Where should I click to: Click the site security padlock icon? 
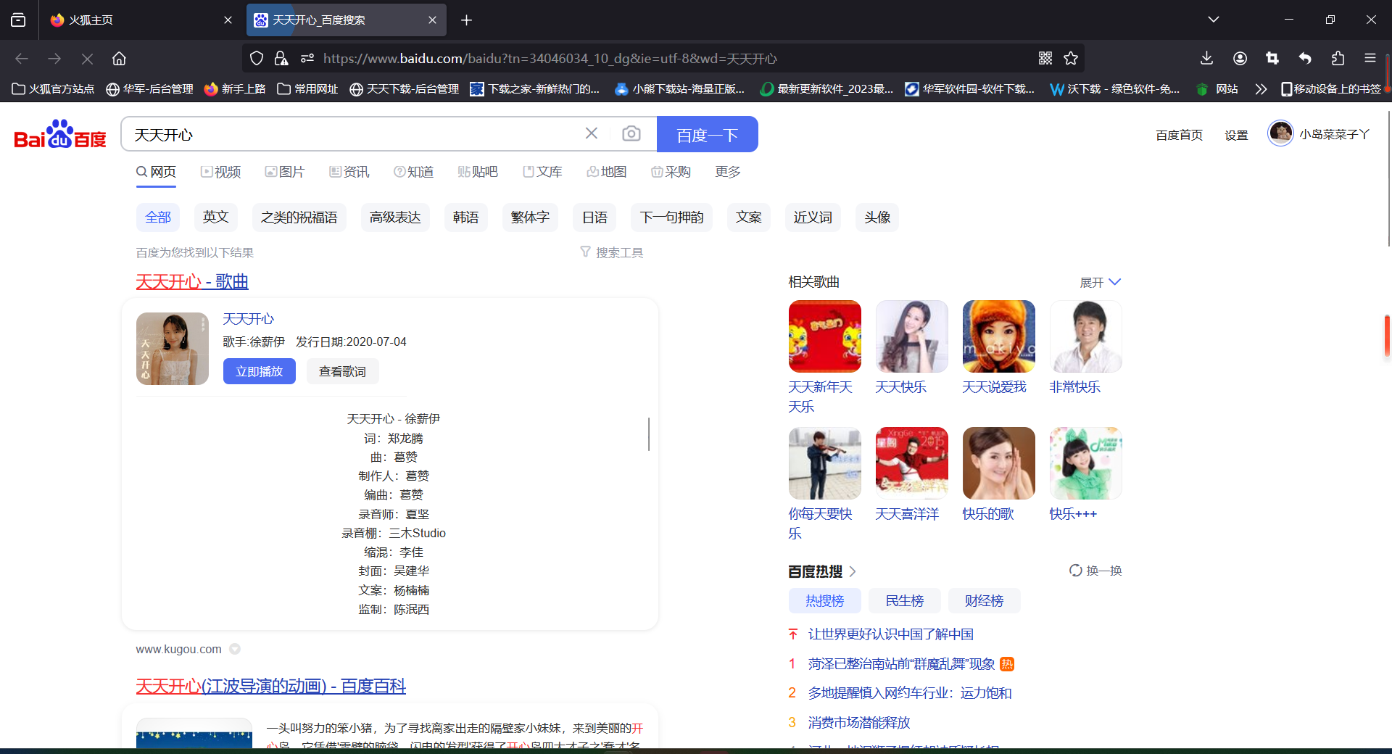tap(281, 58)
